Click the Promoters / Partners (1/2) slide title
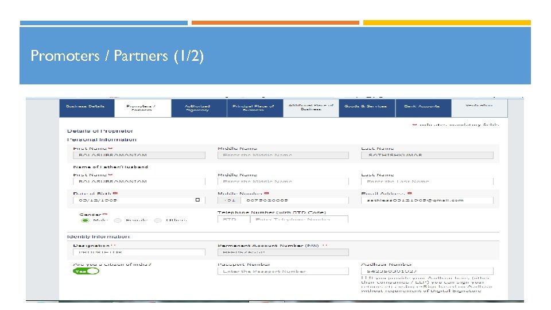Viewport: 551px width, 310px height. [x=117, y=56]
